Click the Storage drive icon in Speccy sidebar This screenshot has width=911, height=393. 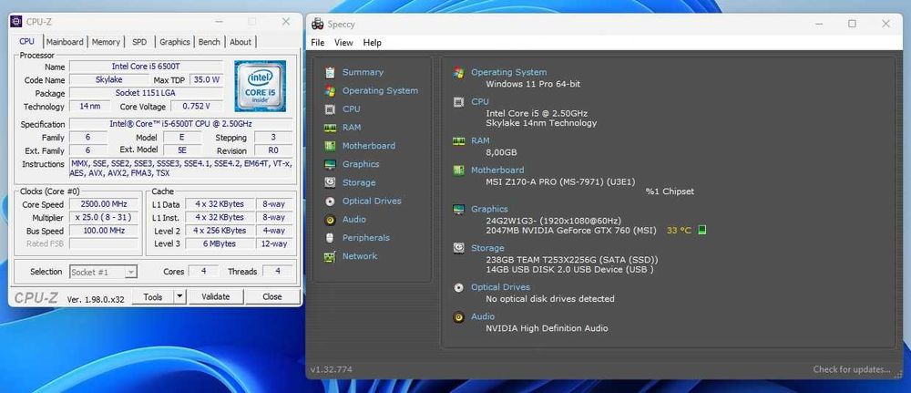pyautogui.click(x=330, y=182)
